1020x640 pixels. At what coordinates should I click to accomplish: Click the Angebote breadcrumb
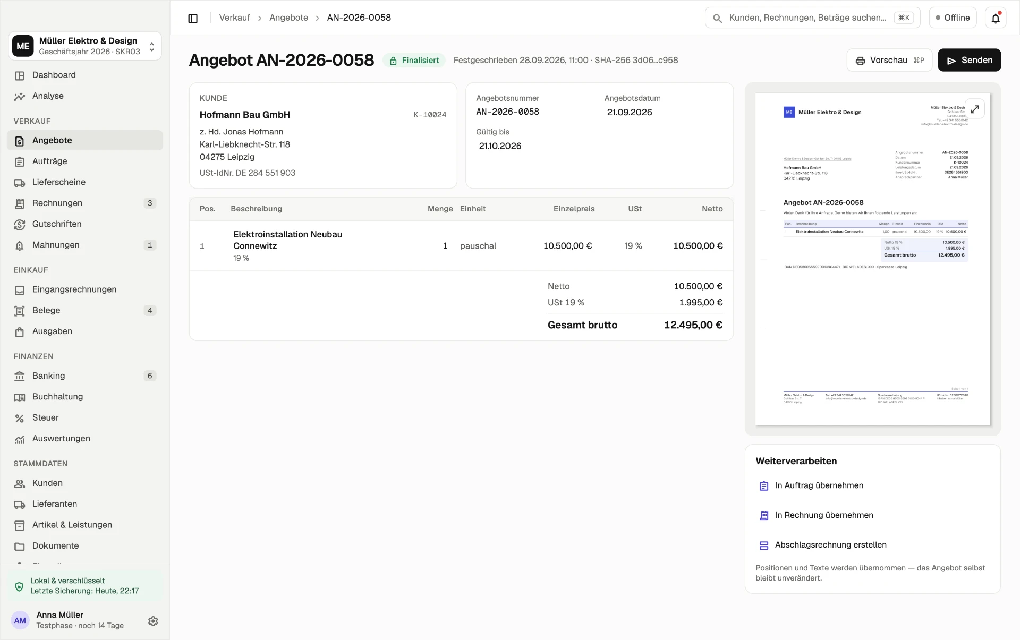pos(288,18)
